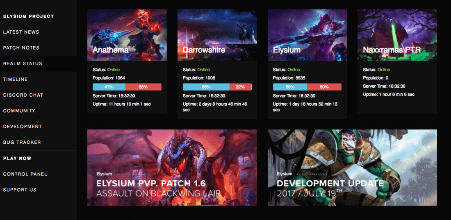451x220 pixels.
Task: Click Anathema's 47% blue faction bar
Action: [x=109, y=87]
